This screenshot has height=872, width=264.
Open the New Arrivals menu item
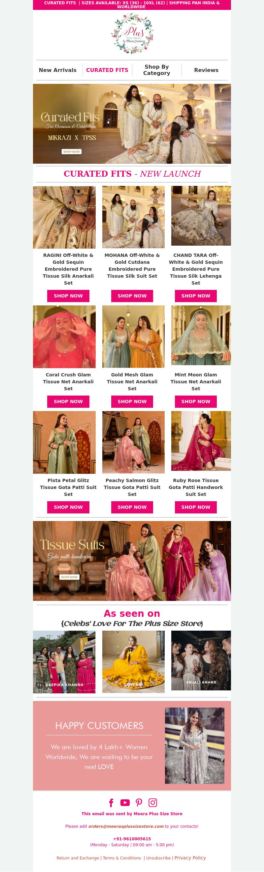click(x=57, y=70)
